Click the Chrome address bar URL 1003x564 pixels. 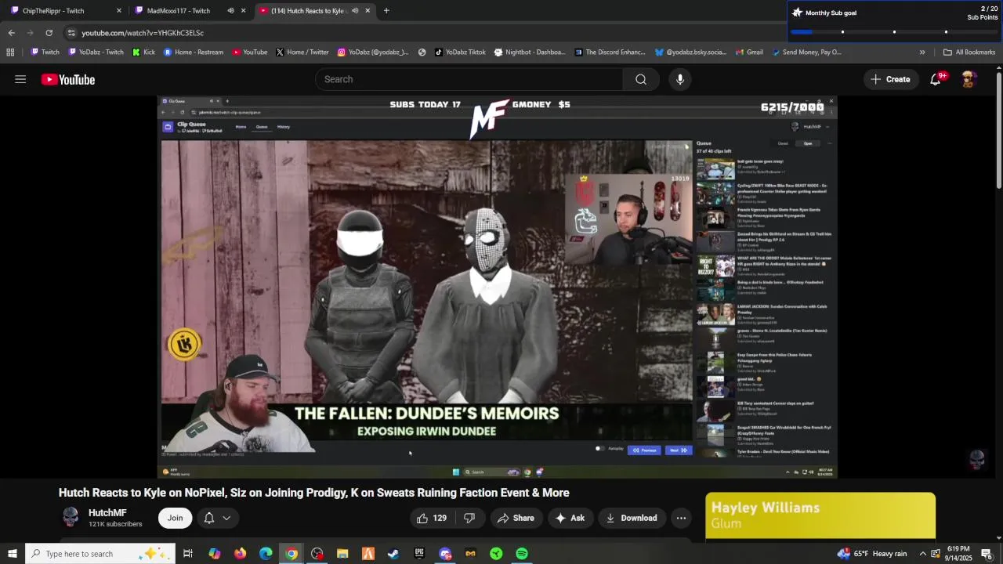coord(143,33)
